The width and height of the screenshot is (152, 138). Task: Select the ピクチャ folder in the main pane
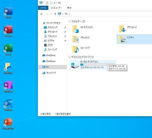click(134, 39)
